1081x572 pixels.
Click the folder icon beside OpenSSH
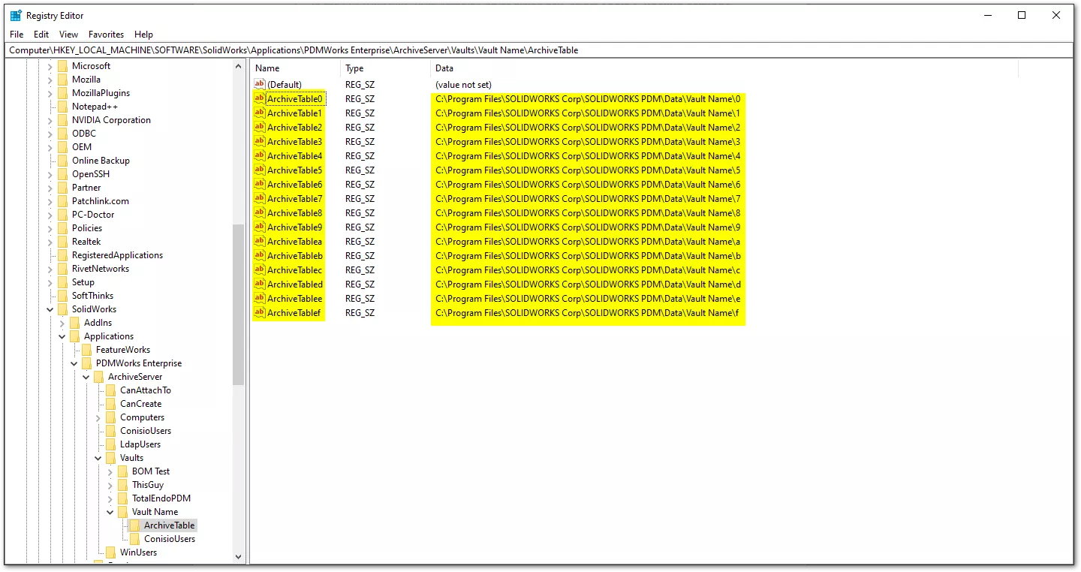62,174
